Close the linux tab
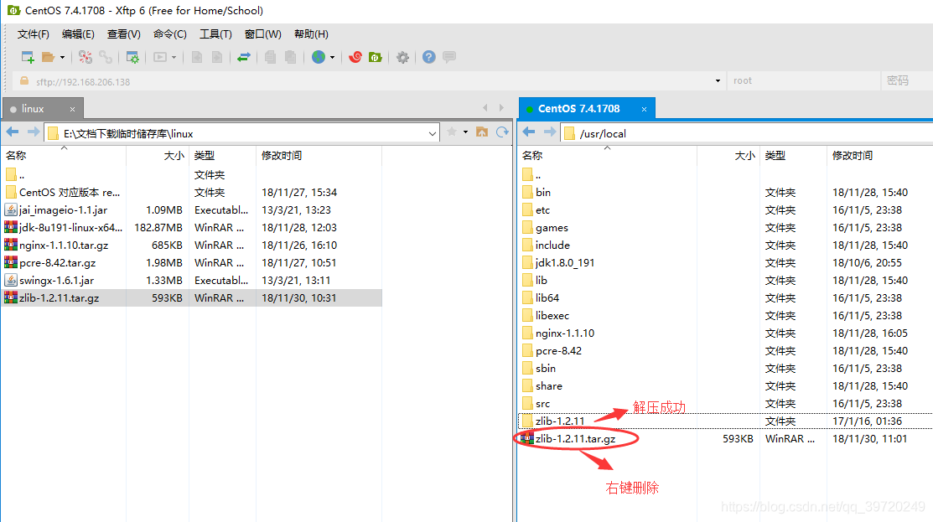Image resolution: width=933 pixels, height=522 pixels. pyautogui.click(x=73, y=110)
